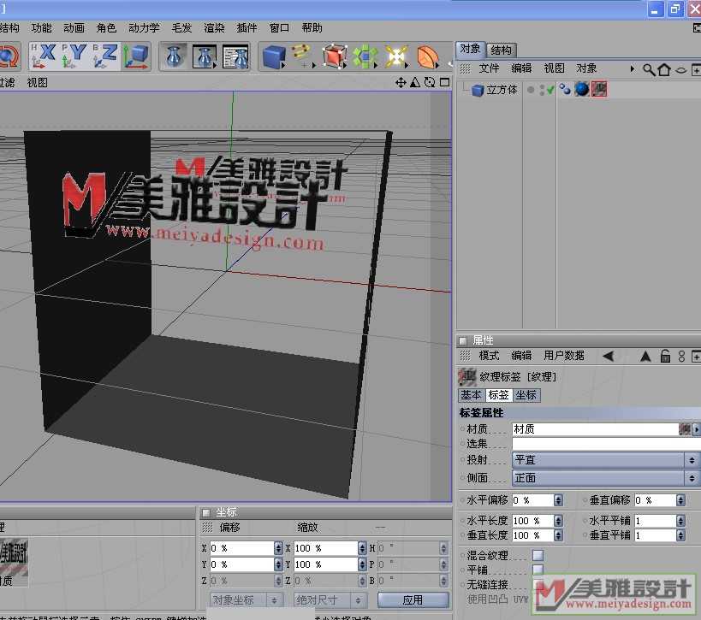Select the cube's Phong tag icon
This screenshot has width=701, height=620.
click(x=565, y=90)
